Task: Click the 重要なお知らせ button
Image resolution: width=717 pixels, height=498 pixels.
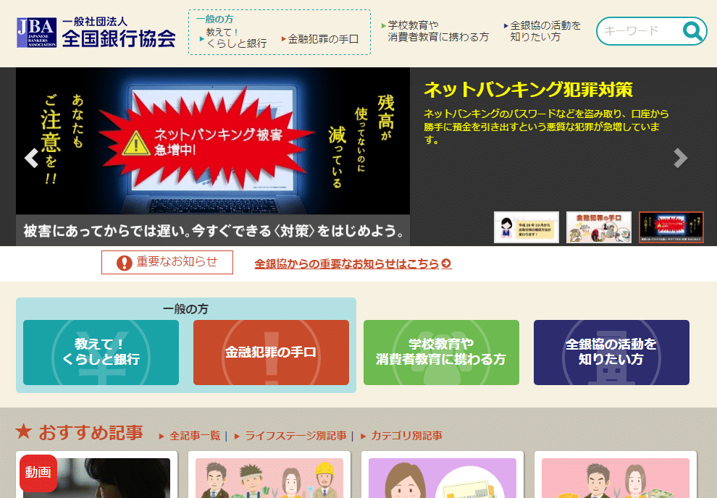Action: click(x=167, y=262)
